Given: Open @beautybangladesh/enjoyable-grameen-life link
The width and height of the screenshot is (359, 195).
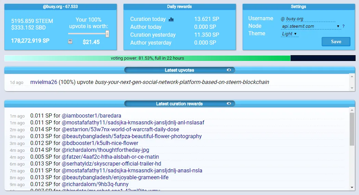Looking at the screenshot, I should [115, 178].
